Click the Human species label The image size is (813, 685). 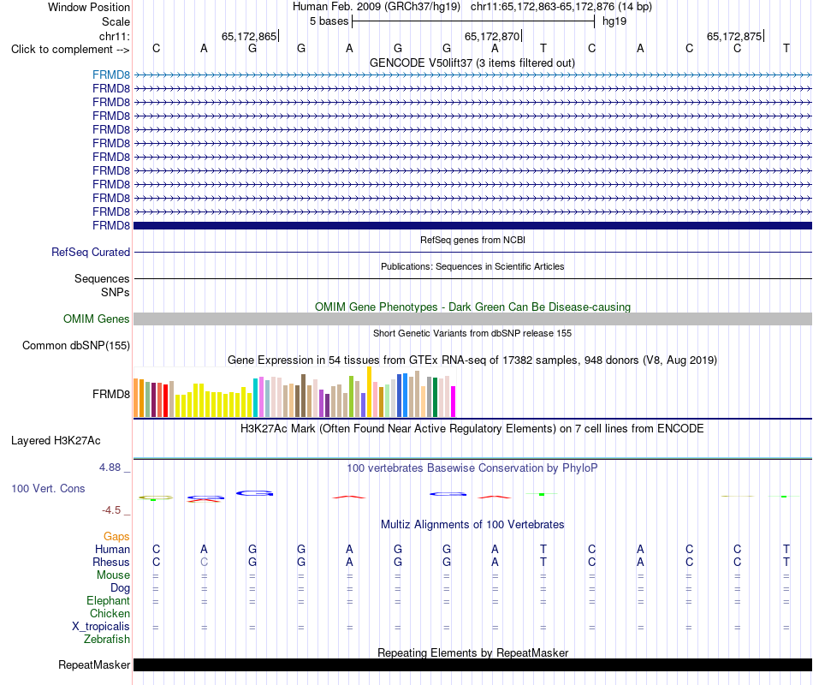(112, 549)
